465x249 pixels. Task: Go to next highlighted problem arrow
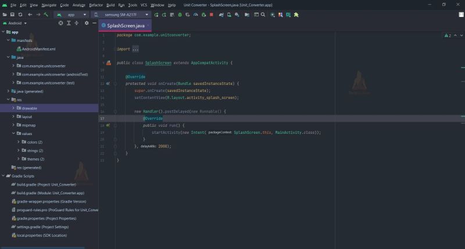(461, 35)
